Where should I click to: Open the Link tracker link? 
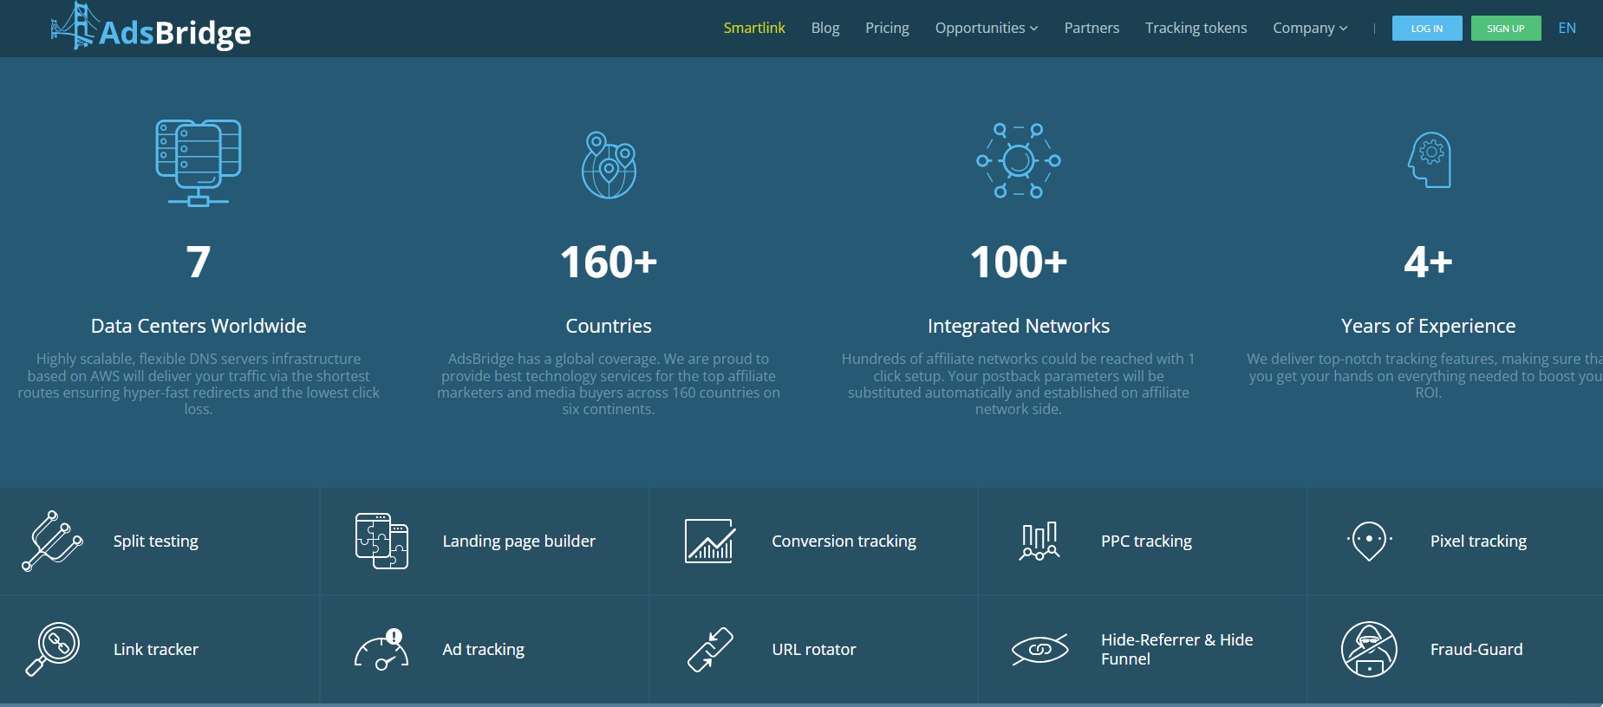(156, 650)
